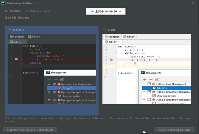The width and height of the screenshot is (199, 134).
Task: Toggle the Python Exception Breakpoint checkbox in the Light preview
Action: [x=149, y=91]
